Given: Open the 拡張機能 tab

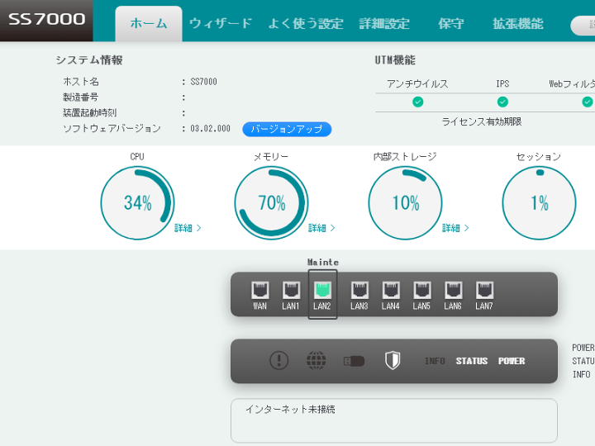Looking at the screenshot, I should 518,23.
